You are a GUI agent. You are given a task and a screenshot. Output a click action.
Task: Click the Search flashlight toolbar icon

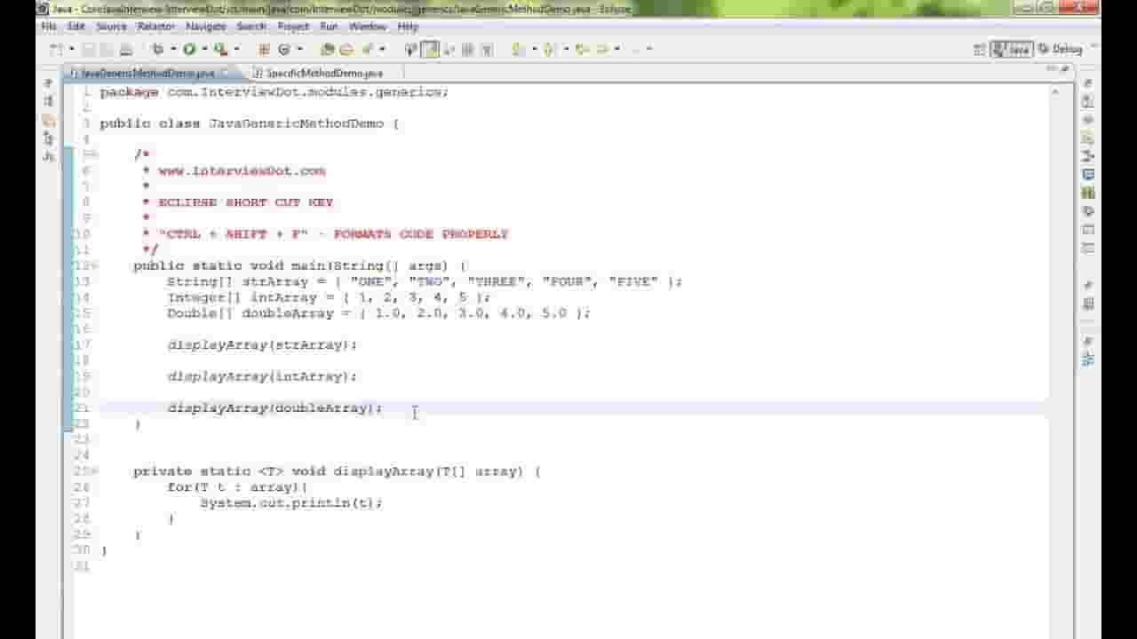pyautogui.click(x=367, y=50)
